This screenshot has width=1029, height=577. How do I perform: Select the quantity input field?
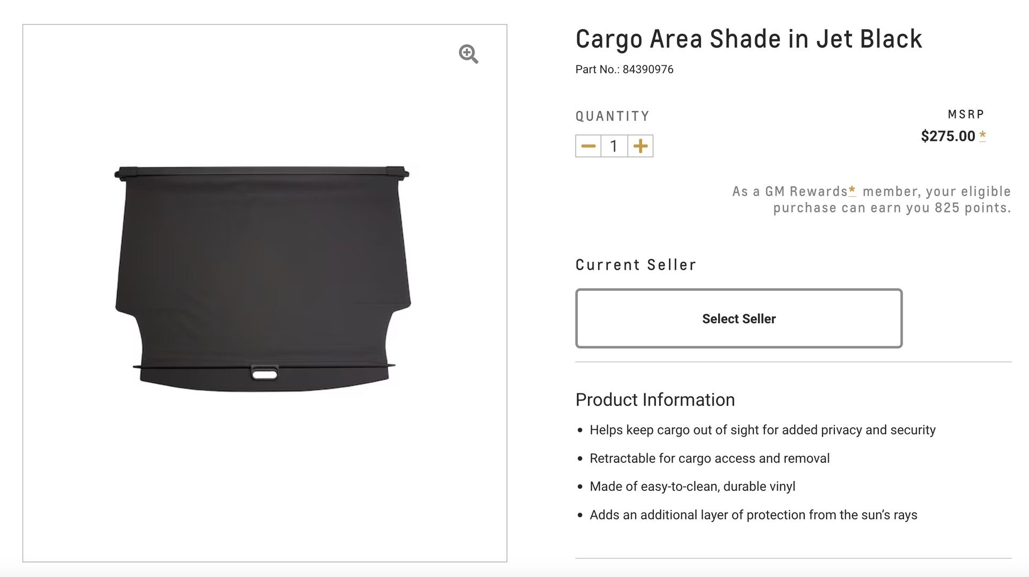pos(614,145)
